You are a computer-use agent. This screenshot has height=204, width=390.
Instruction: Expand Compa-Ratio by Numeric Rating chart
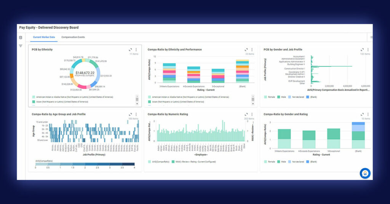click(246, 114)
